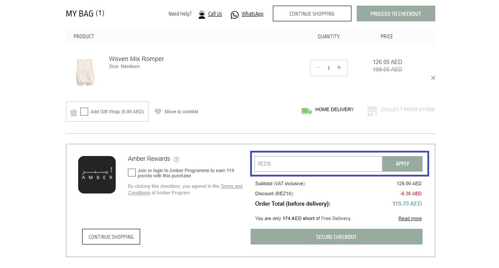Viewport: 499px width, 268px height.
Task: Click the top Proceed to Checkout button
Action: pyautogui.click(x=396, y=14)
